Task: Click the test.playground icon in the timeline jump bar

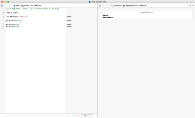Action: pos(124,6)
